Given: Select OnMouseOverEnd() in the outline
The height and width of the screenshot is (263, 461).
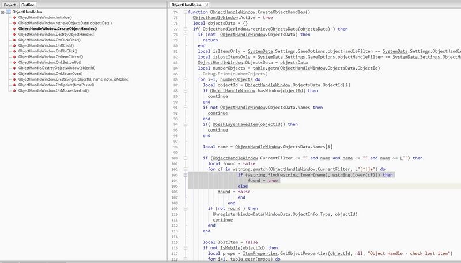Looking at the screenshot, I should [x=53, y=90].
